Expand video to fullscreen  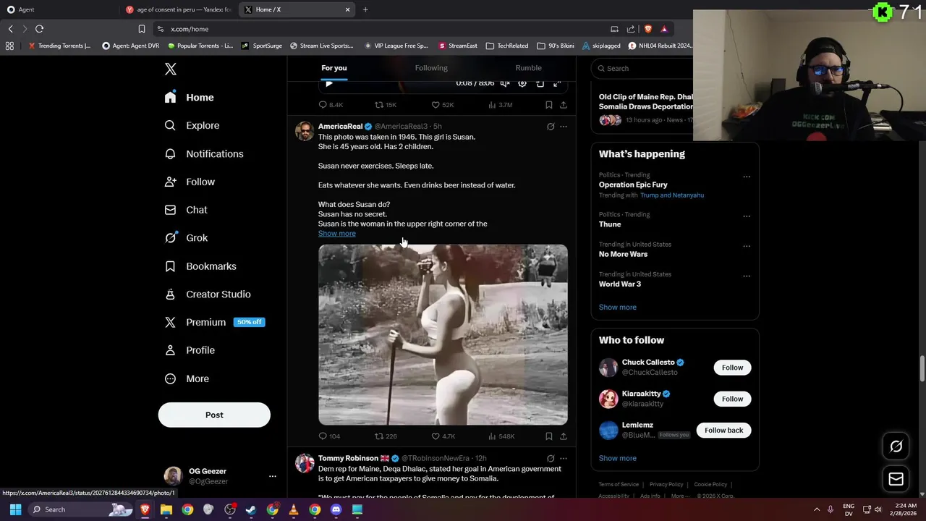(x=557, y=83)
